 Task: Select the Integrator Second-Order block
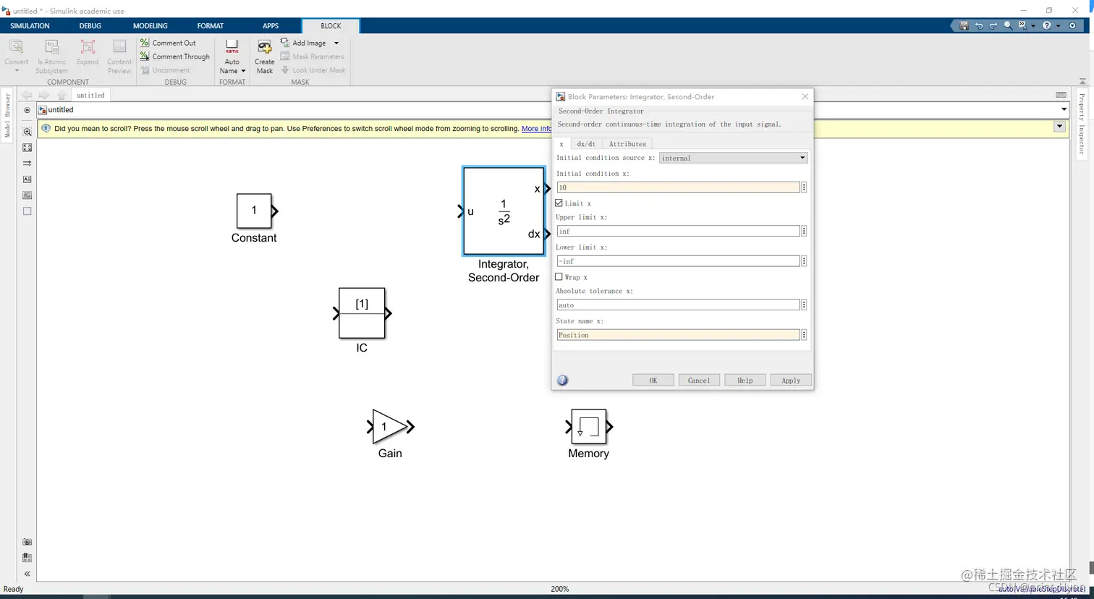(x=504, y=211)
